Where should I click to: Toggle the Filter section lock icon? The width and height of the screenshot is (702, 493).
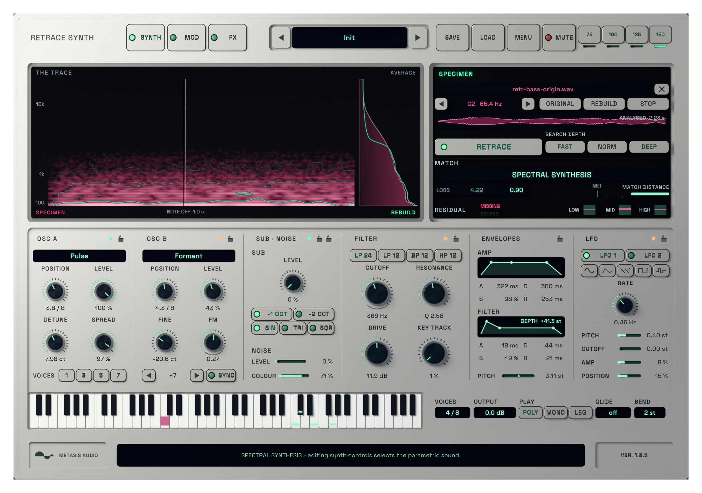(456, 239)
